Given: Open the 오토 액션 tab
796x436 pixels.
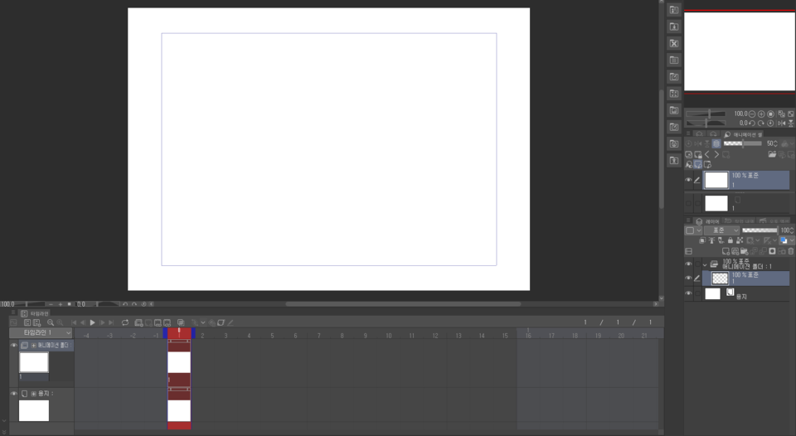Looking at the screenshot, I should (774, 220).
